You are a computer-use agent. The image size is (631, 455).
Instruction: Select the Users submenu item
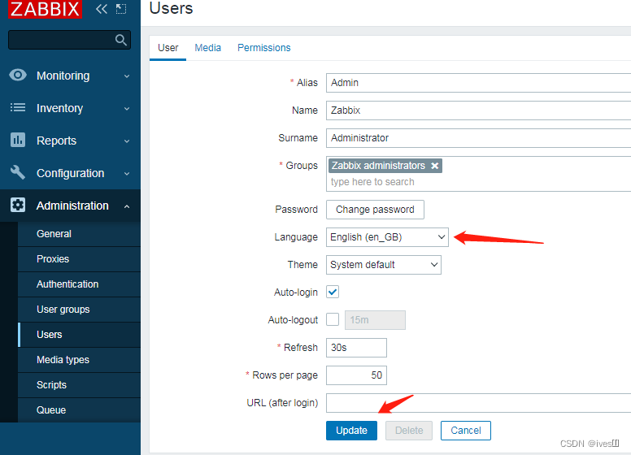click(x=79, y=335)
